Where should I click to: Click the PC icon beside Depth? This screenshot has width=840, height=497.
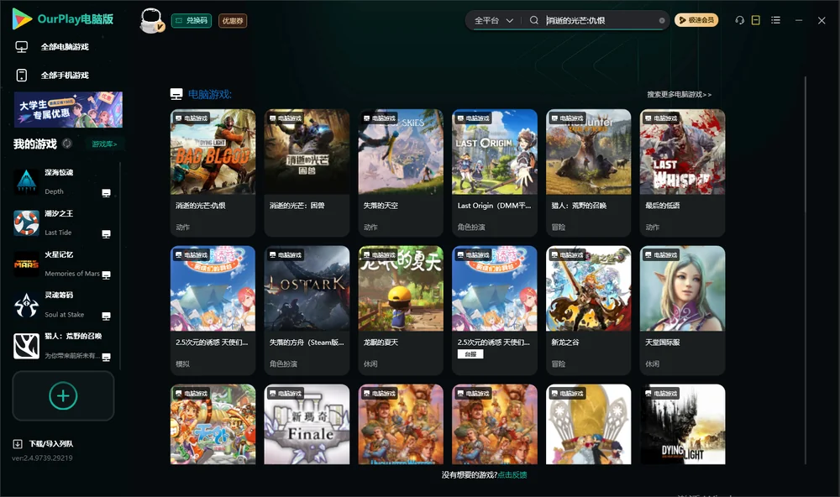(106, 193)
